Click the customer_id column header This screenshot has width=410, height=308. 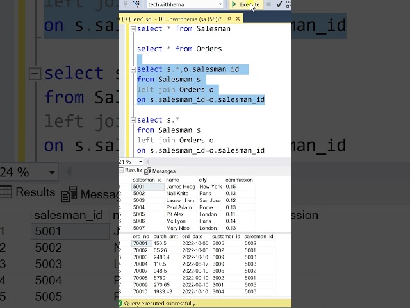(226, 237)
